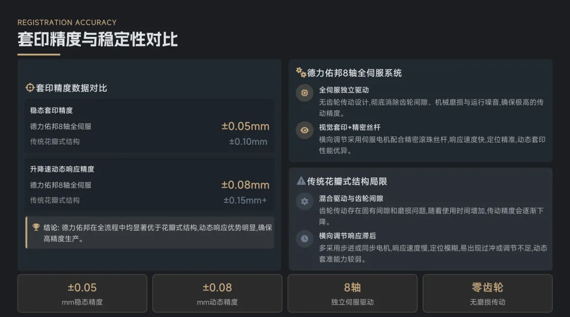Click the crosshair icon beside 套印精度数据对比
The height and width of the screenshot is (317, 570).
coord(30,88)
